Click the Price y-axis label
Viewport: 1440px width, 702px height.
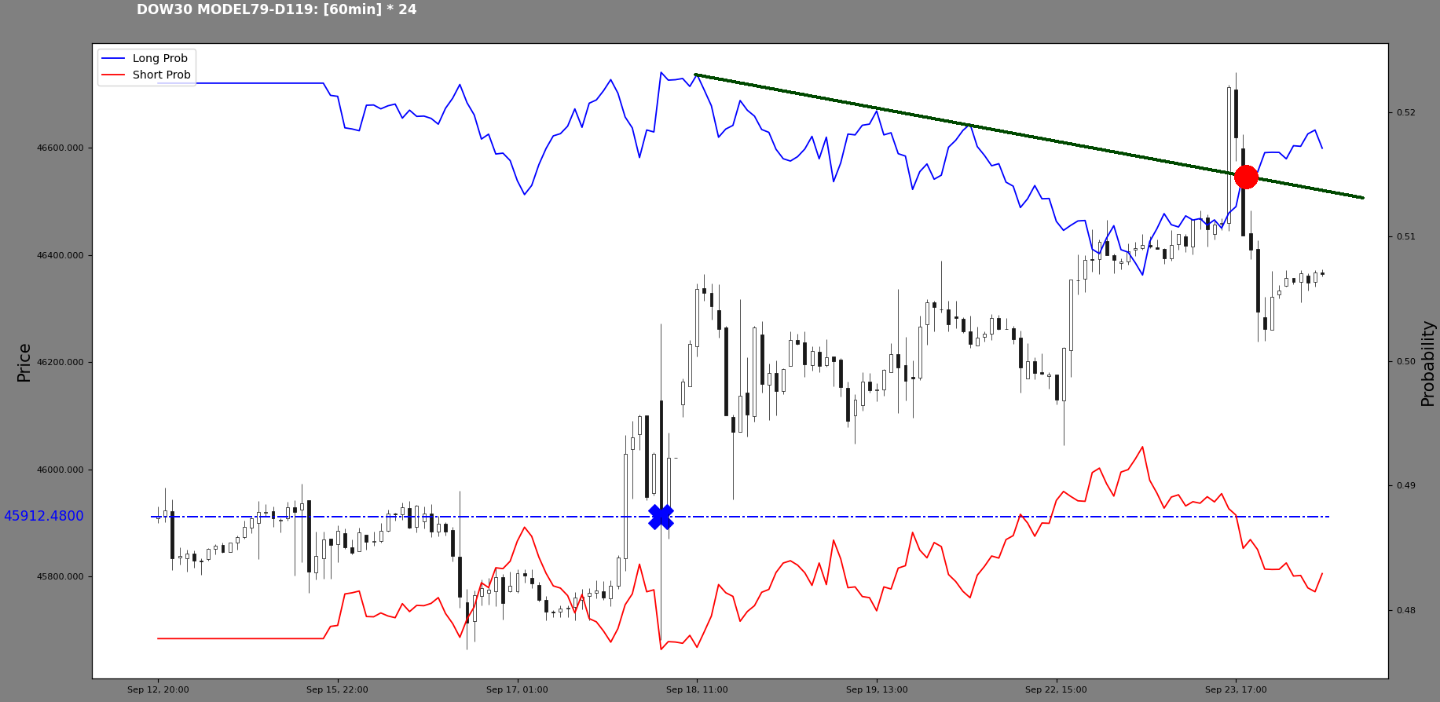24,362
